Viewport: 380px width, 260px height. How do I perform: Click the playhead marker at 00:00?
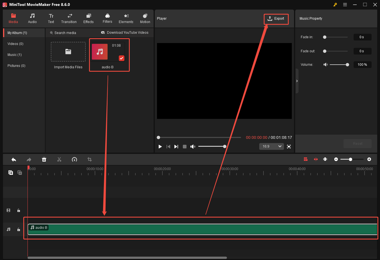(x=28, y=168)
